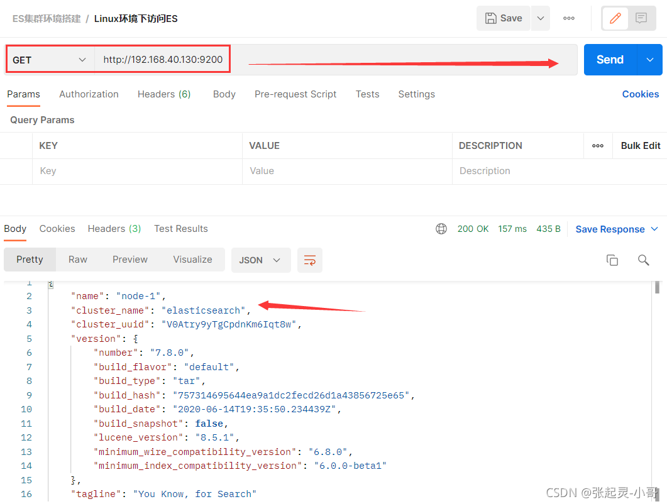Screen dimensions: 667x504
Task: Open the Cookies link
Action: point(641,94)
